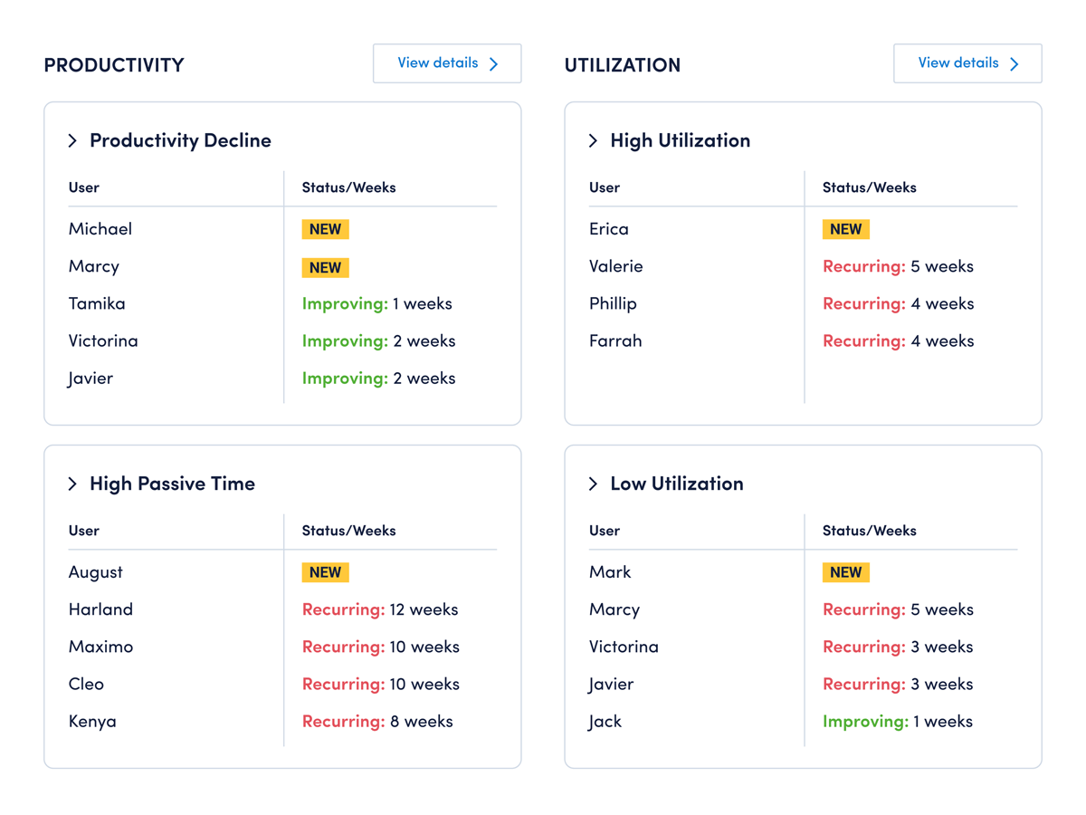Image resolution: width=1086 pixels, height=815 pixels.
Task: Click the PRODUCTIVITY section heading
Action: click(x=114, y=65)
